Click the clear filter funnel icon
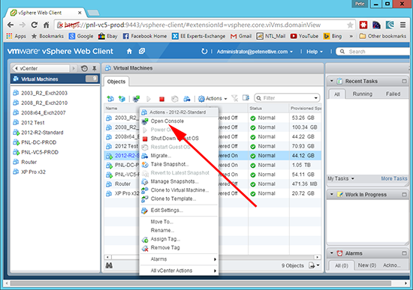 point(234,98)
